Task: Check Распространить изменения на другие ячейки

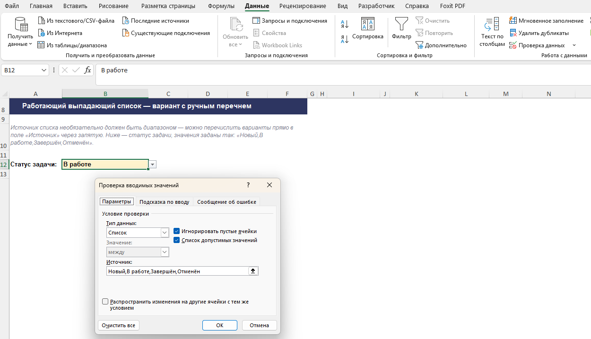Action: (x=105, y=301)
